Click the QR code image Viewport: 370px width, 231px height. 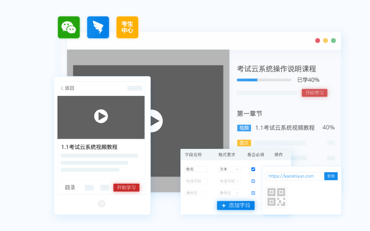click(x=276, y=197)
